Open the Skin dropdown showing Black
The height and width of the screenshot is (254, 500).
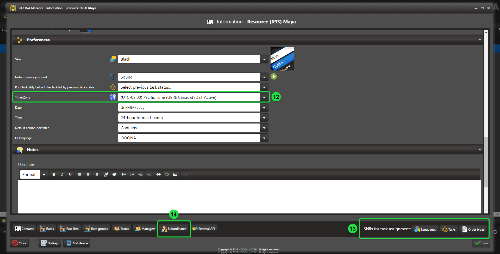click(264, 59)
